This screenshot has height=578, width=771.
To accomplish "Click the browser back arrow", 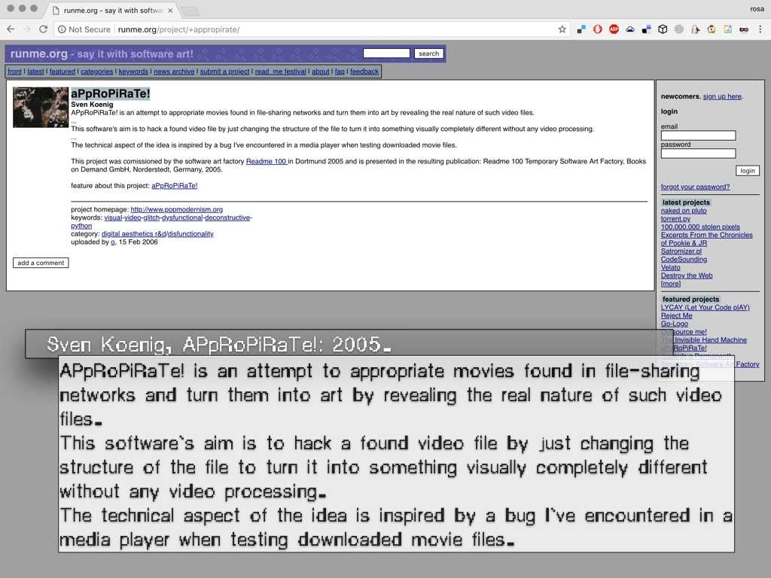I will tap(11, 29).
